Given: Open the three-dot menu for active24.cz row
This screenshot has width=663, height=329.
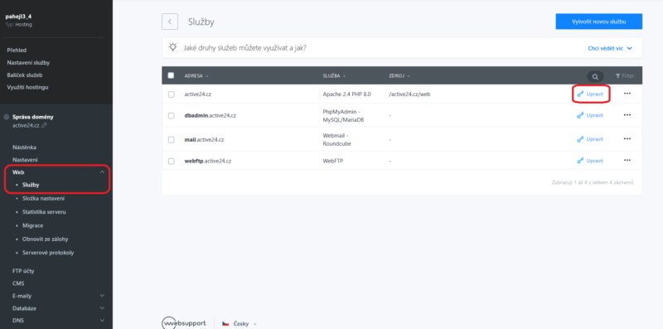Looking at the screenshot, I should coord(627,94).
